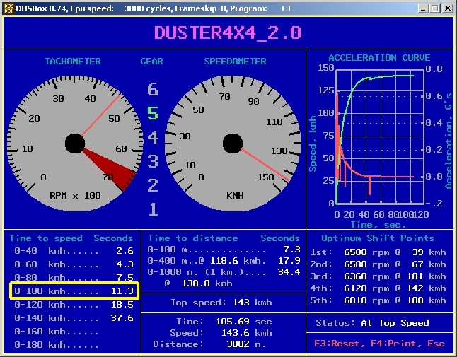Click the Optimum Shift Points header

(378, 238)
